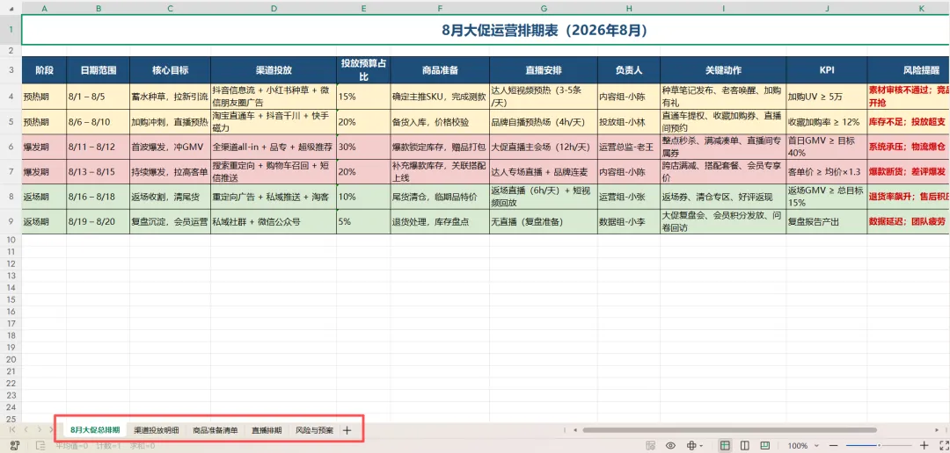Screen dimensions: 950x453
Task: Go to previous sheet using arrow
Action: (26, 429)
